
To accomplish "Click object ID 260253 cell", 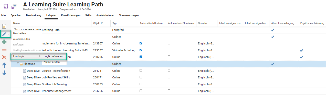I will [101, 84].
